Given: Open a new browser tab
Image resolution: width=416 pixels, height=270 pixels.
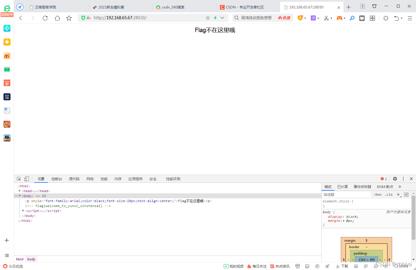Looking at the screenshot, I should click(348, 7).
